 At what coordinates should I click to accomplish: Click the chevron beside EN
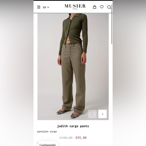pyautogui.click(x=48, y=7)
